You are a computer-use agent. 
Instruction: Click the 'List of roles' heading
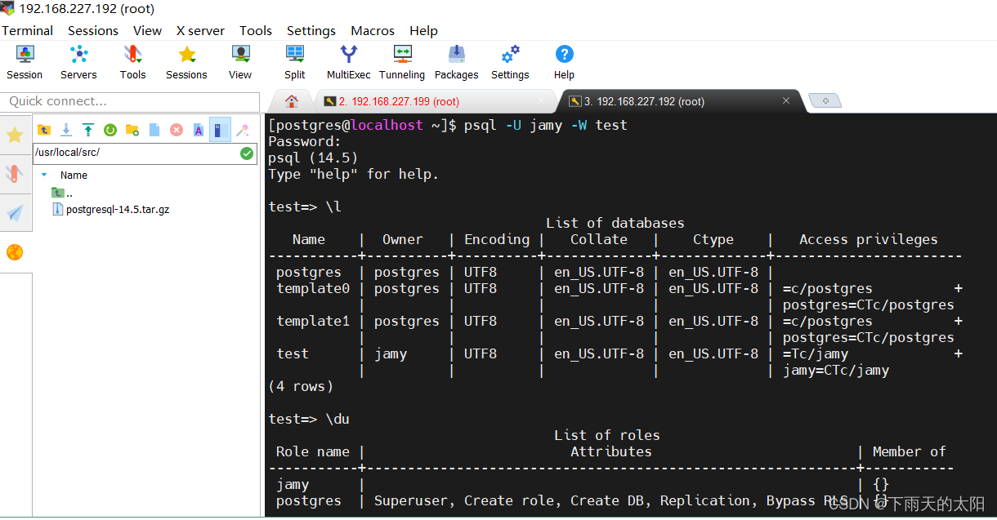[x=607, y=435]
